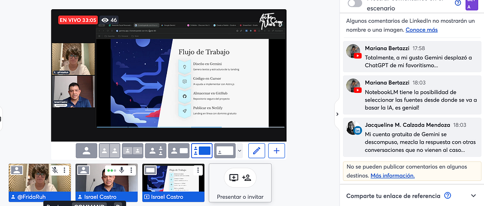Click Dribbble tab in shared browser
484x206 pixels.
click(198, 25)
